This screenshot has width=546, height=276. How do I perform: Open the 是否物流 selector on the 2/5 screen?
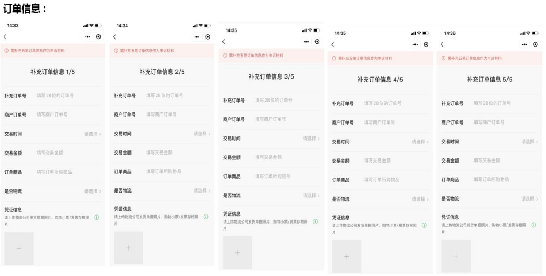[x=201, y=190]
